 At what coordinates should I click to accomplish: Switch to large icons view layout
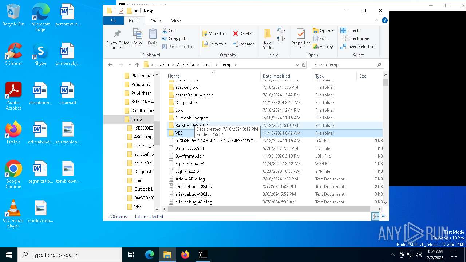coord(383,217)
